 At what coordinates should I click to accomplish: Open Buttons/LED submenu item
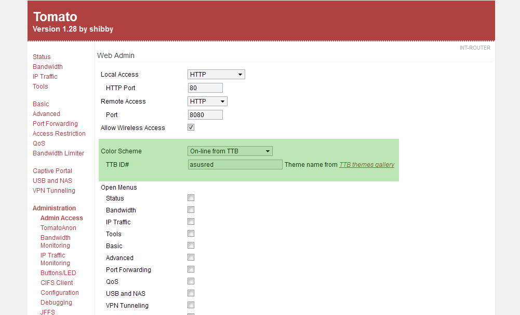(x=58, y=273)
